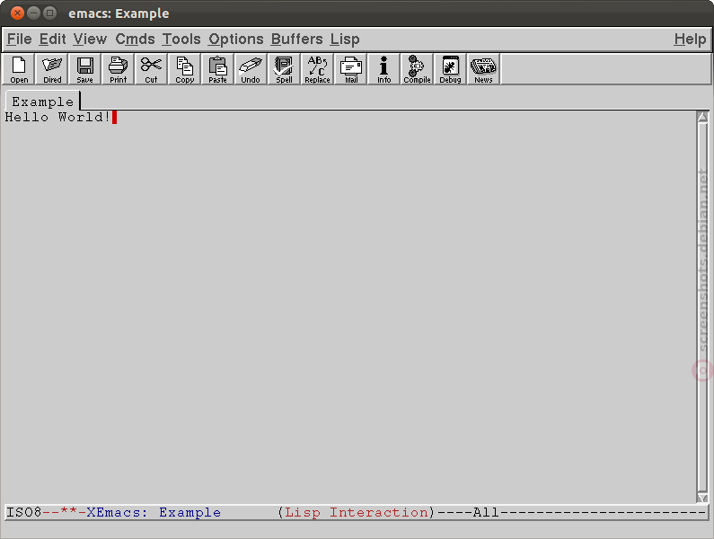Open the Lisp menu

(345, 40)
